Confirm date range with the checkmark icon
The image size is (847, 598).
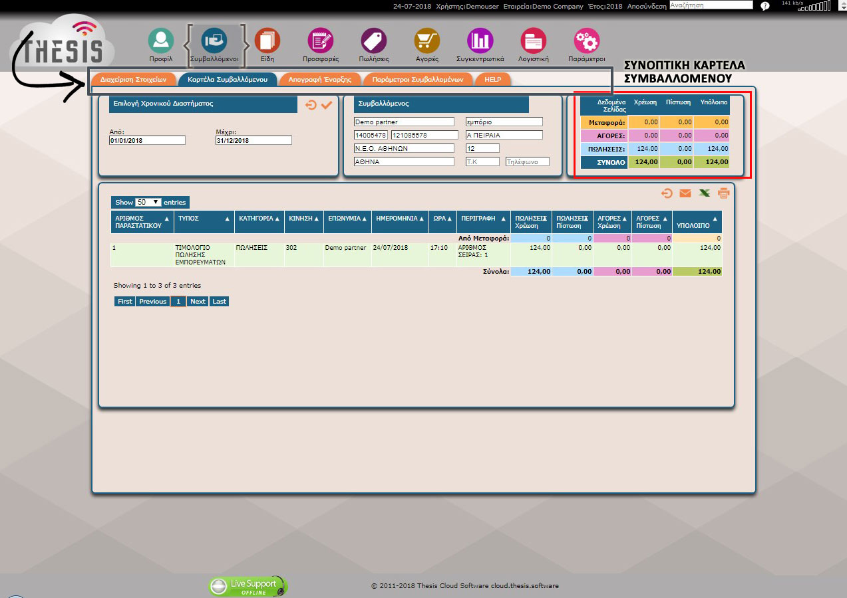click(327, 105)
